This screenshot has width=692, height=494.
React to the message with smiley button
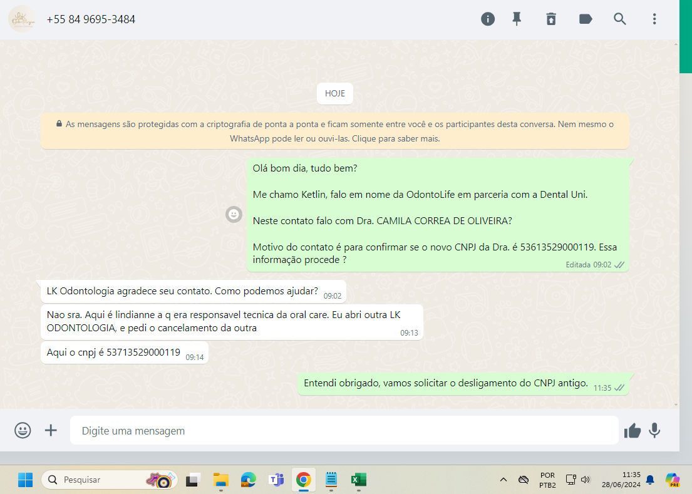(x=234, y=214)
